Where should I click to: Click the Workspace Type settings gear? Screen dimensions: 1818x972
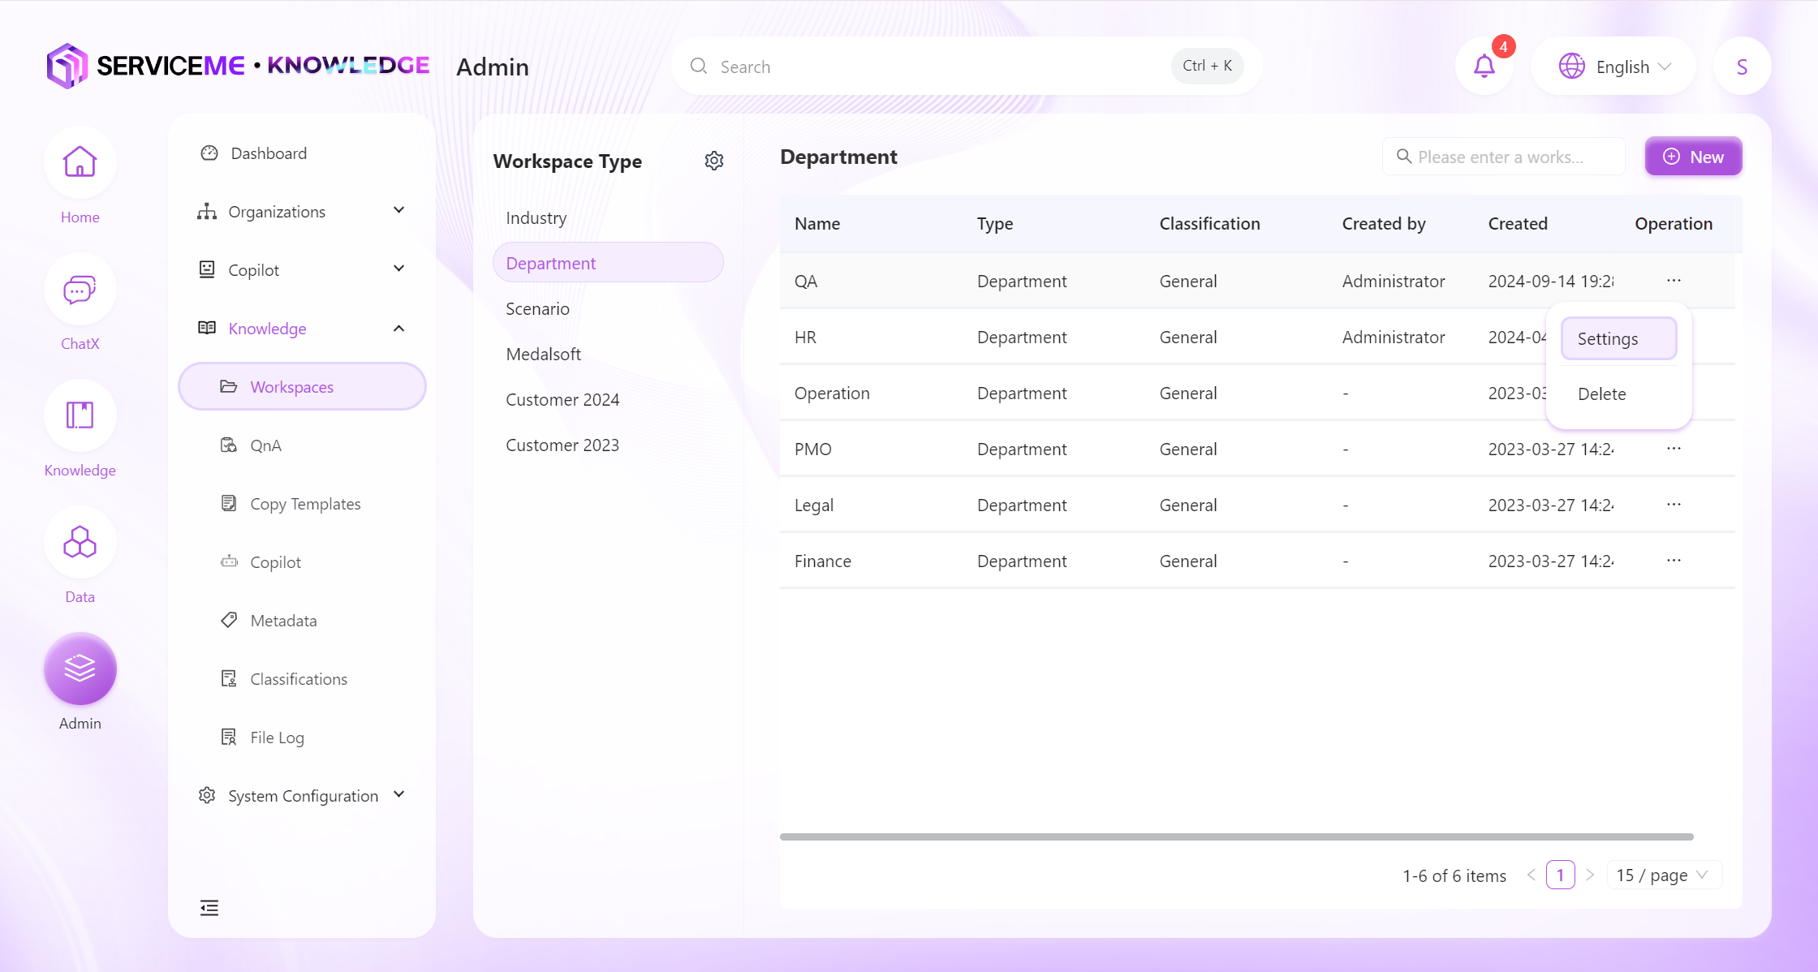click(714, 161)
